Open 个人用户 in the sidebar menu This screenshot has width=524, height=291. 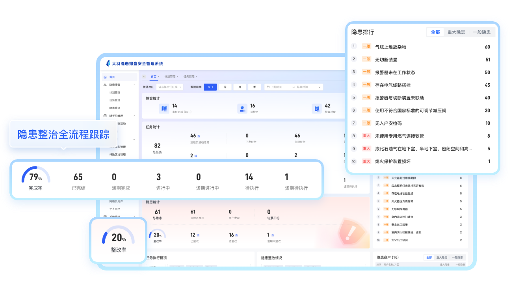[115, 209]
